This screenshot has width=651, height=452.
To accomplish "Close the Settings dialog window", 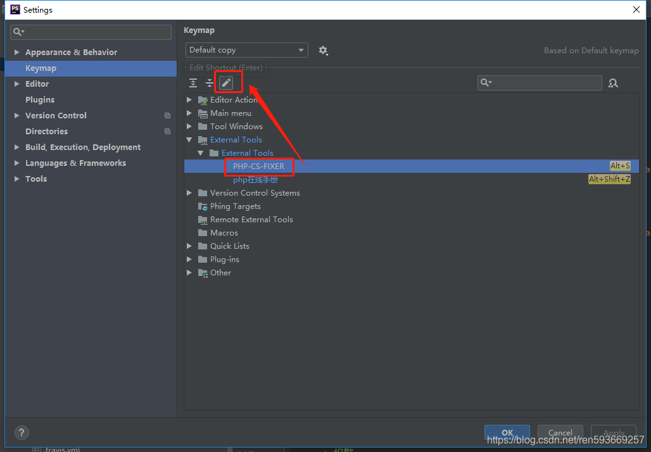I will pos(636,9).
